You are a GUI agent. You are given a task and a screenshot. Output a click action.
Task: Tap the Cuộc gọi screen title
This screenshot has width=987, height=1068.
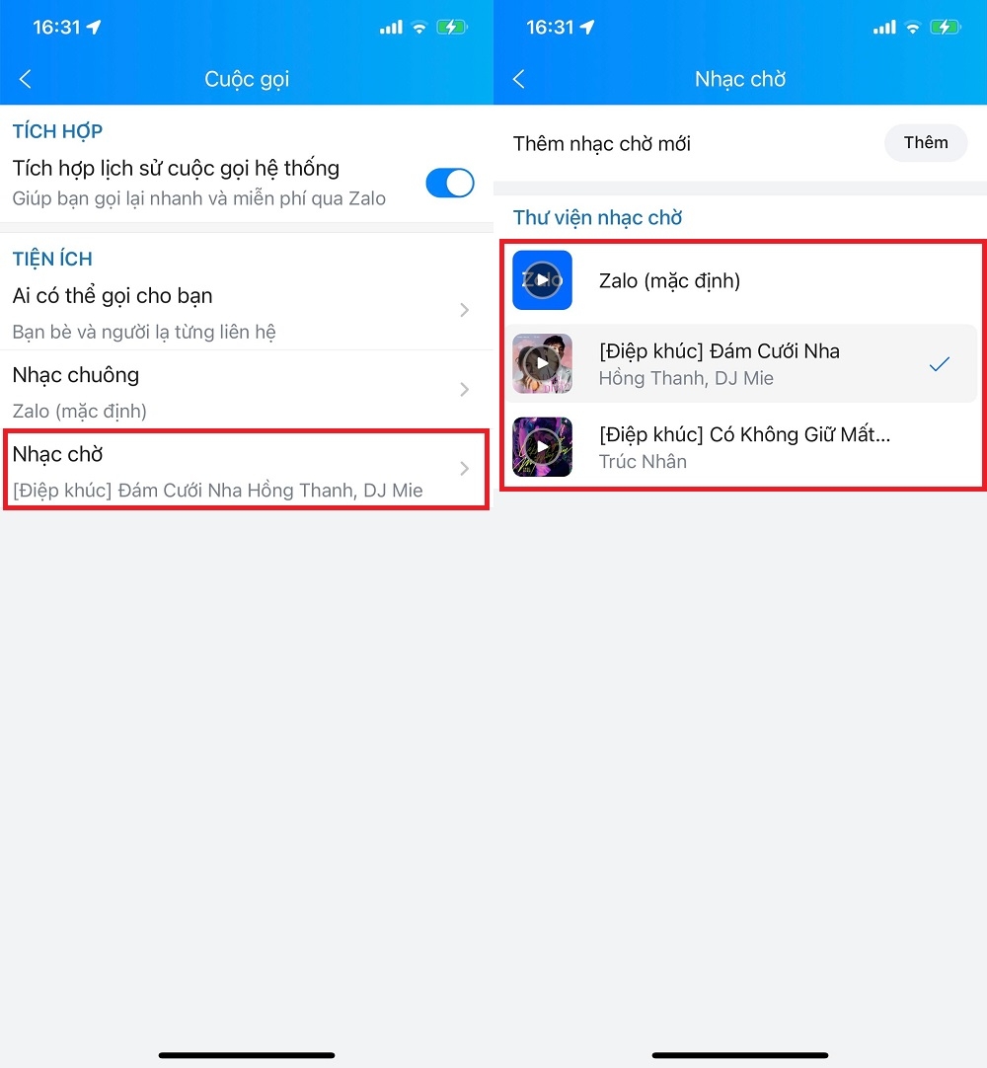click(x=247, y=79)
